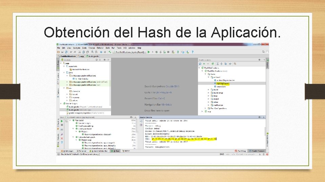Switch to the Terminal tool window tab
The height and width of the screenshot is (182, 325).
pyautogui.click(x=81, y=151)
